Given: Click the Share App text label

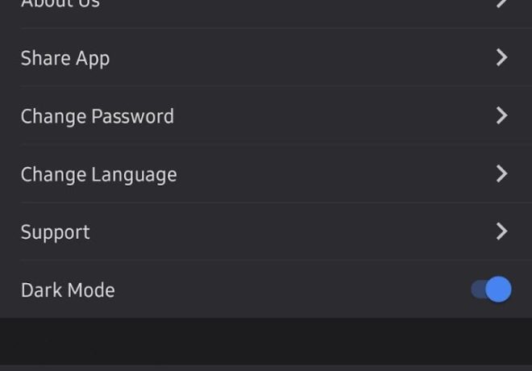Looking at the screenshot, I should pyautogui.click(x=65, y=58).
